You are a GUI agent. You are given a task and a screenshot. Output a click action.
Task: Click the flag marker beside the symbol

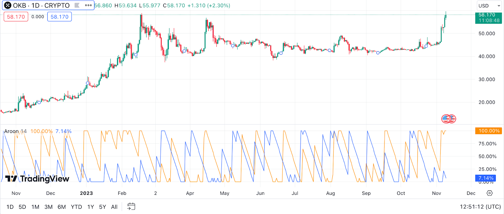[x=77, y=5]
